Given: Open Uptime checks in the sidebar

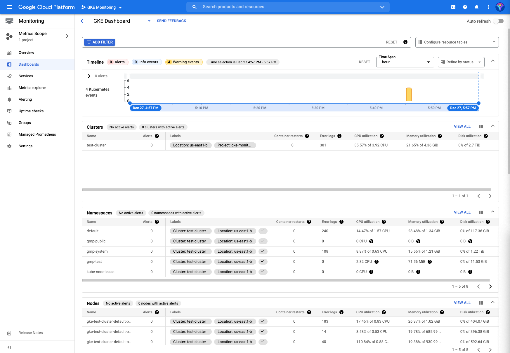Looking at the screenshot, I should click(37, 111).
